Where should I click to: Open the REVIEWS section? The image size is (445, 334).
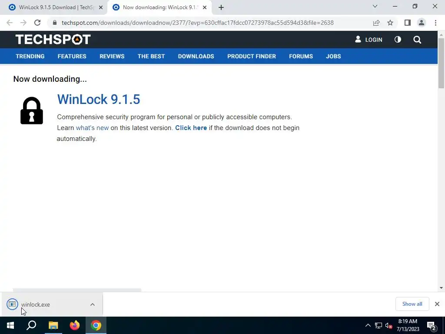point(112,56)
